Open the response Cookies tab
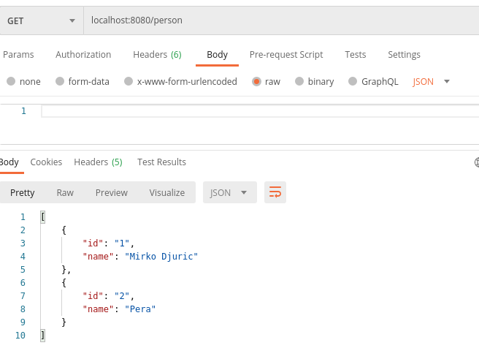Screen dimensions: 479x359 [46, 162]
